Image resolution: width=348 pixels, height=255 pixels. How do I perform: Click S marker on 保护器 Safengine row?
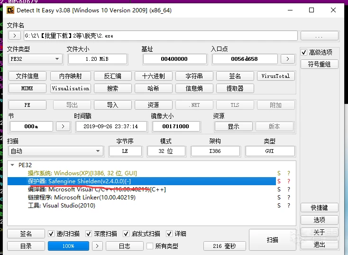click(279, 181)
